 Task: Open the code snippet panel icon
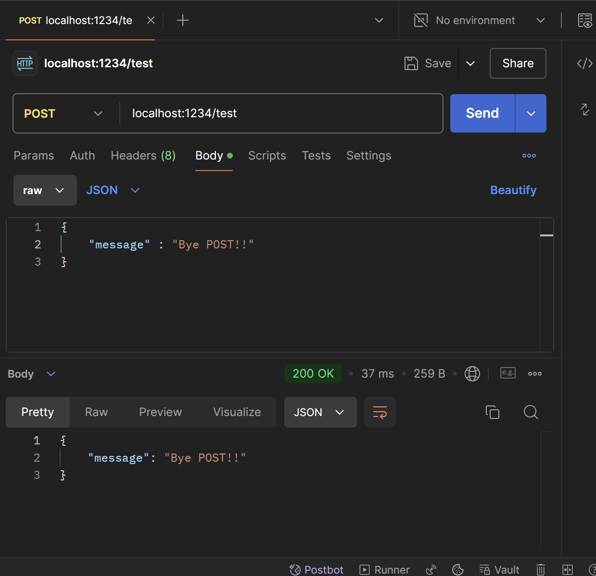coord(584,63)
